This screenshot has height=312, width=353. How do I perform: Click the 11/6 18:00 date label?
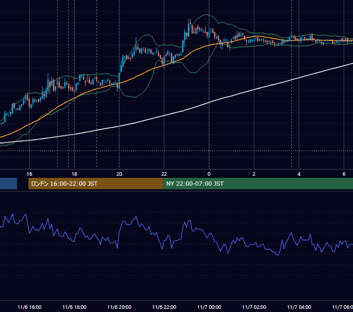click(74, 307)
